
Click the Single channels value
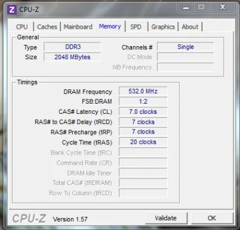186,47
